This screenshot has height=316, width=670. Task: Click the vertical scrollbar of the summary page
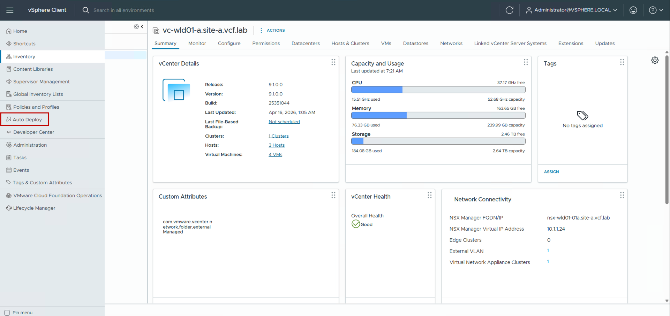click(x=667, y=130)
